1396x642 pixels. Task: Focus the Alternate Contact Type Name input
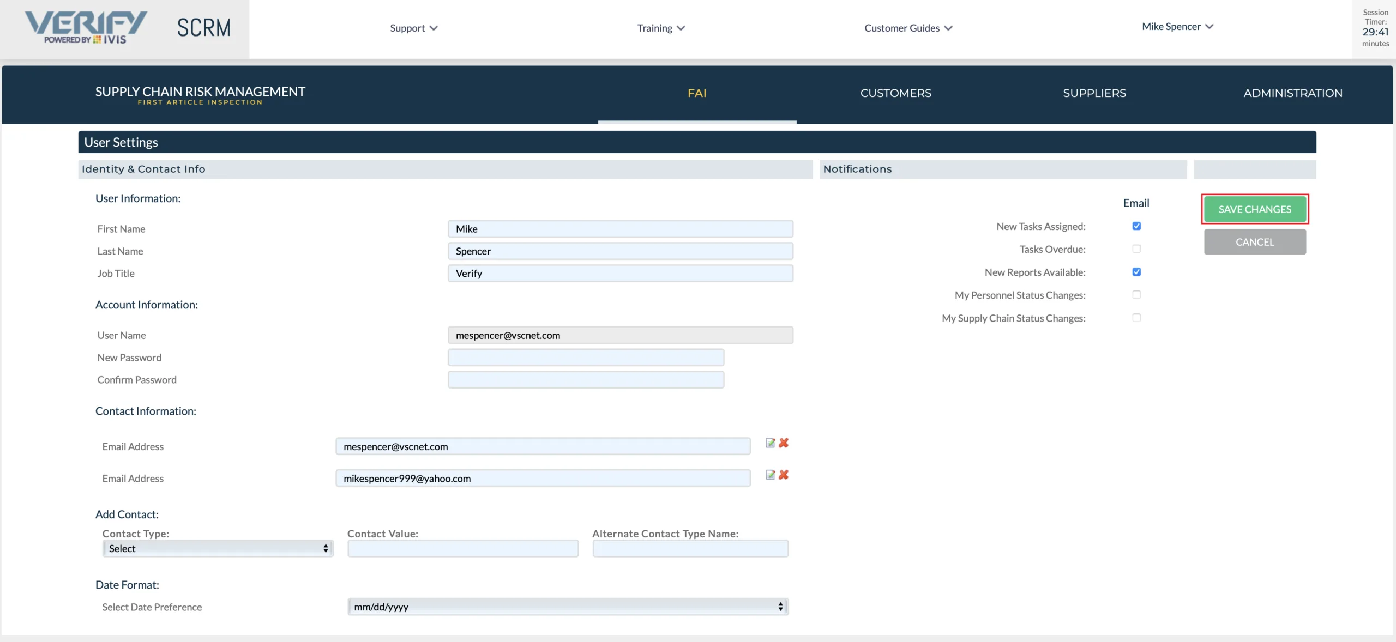(x=690, y=548)
